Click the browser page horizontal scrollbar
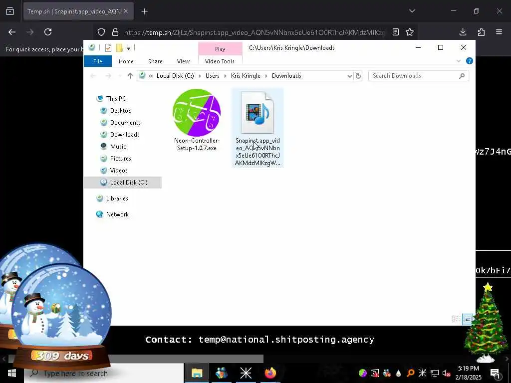The height and width of the screenshot is (383, 511). (137, 359)
